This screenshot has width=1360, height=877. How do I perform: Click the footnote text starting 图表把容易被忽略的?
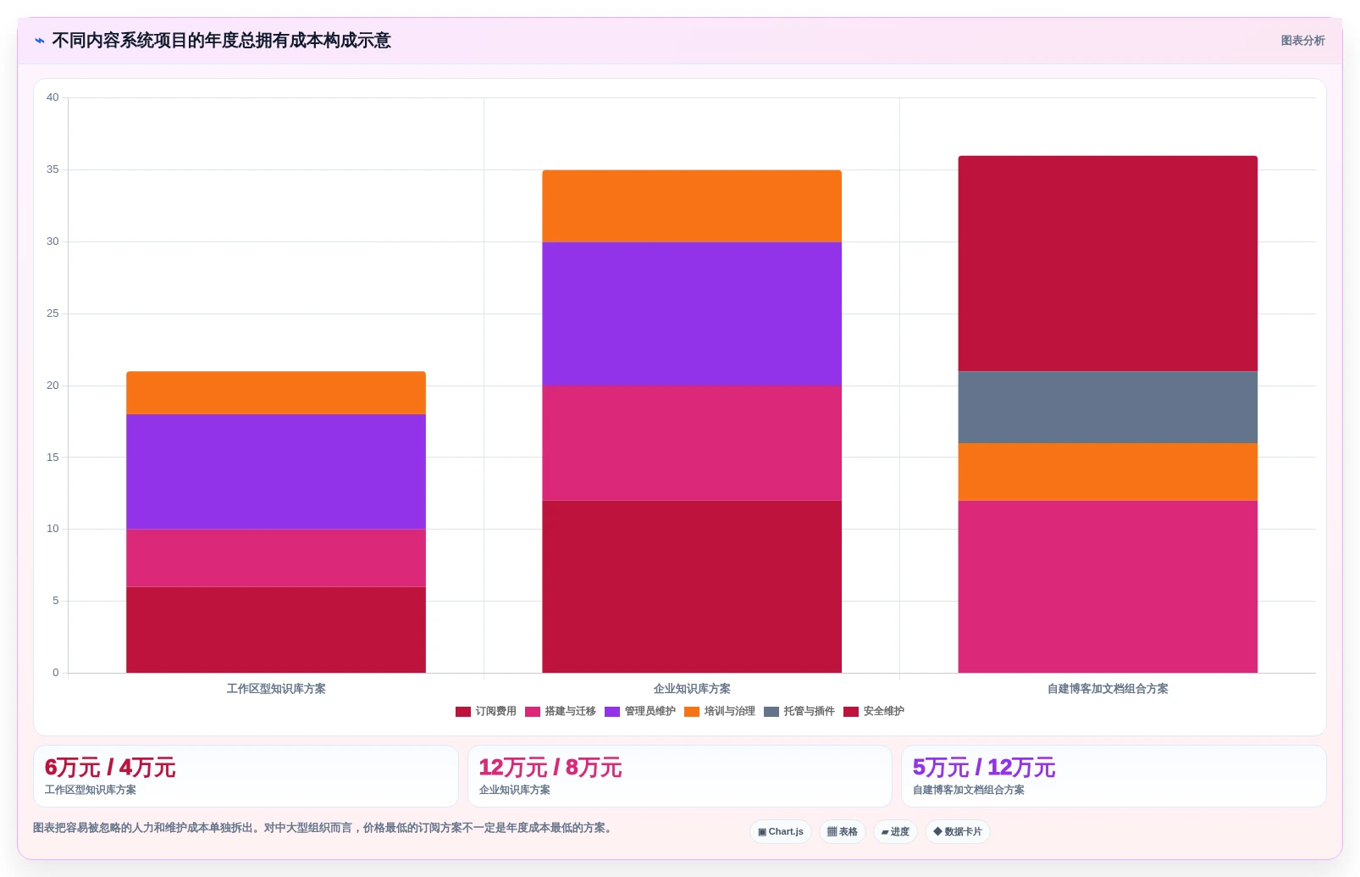point(322,828)
